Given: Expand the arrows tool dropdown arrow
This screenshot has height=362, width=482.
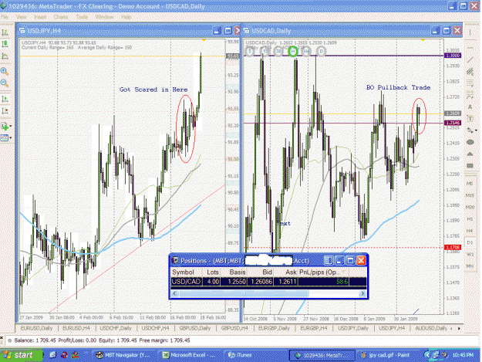Looking at the screenshot, I should (476, 130).
